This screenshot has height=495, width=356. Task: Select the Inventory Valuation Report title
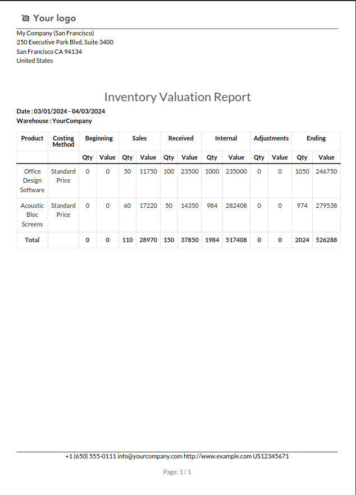177,97
